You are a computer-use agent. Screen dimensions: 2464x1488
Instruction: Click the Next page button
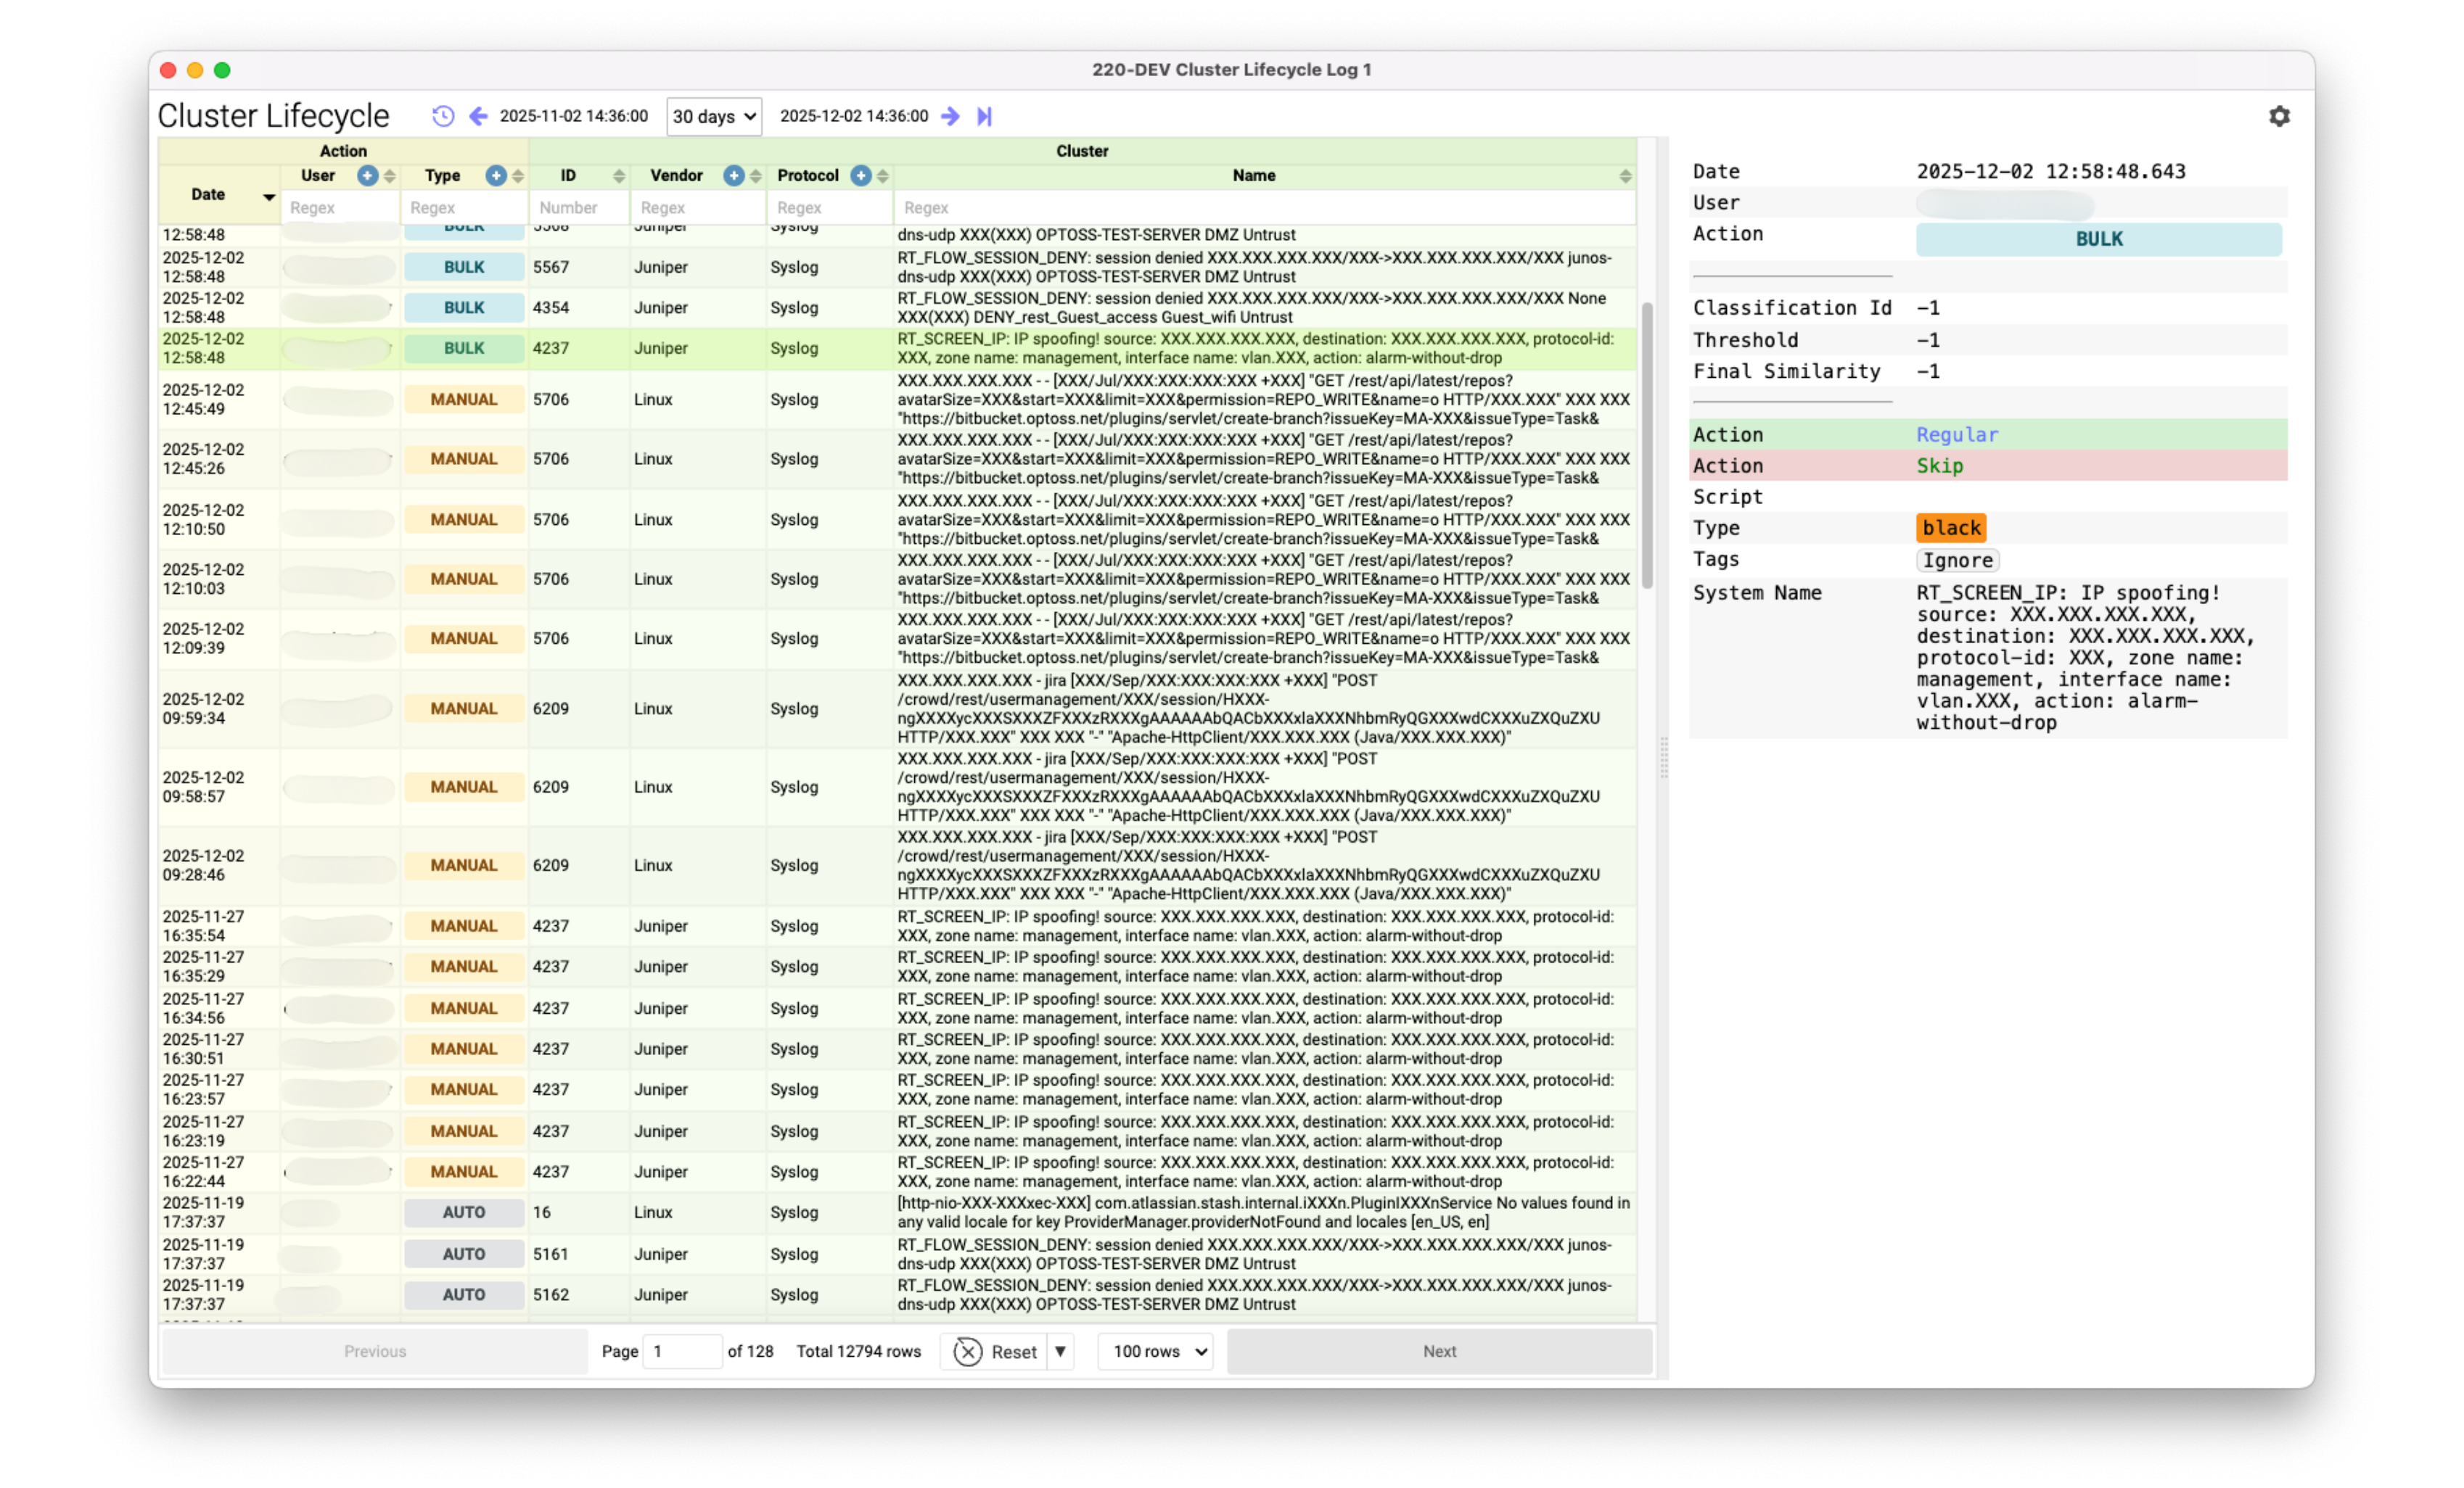(1439, 1351)
